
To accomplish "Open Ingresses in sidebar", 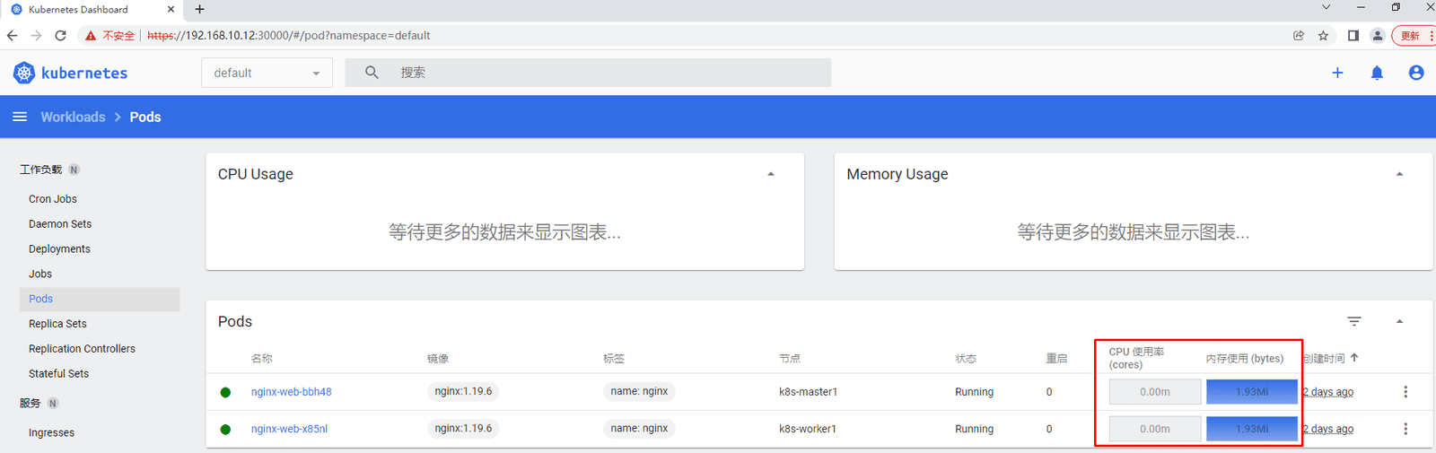I will pyautogui.click(x=51, y=432).
